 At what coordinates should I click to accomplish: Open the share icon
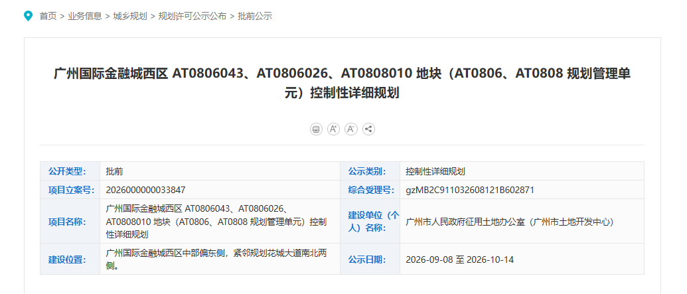[368, 129]
